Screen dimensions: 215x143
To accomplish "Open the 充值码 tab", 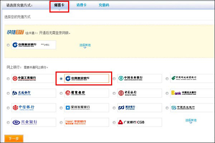I will pyautogui.click(x=104, y=5).
